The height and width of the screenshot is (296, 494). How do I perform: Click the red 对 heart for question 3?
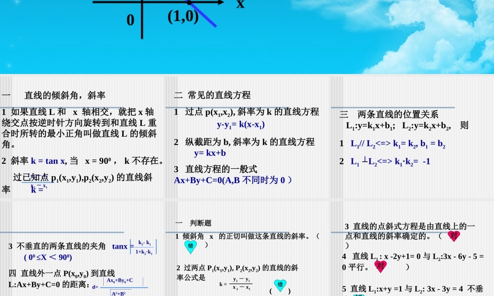pos(453,236)
